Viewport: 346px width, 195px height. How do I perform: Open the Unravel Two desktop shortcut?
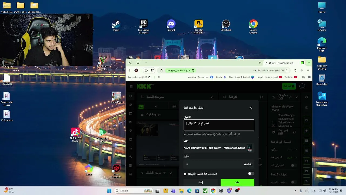tap(116, 97)
